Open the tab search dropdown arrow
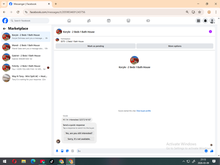 click(x=4, y=4)
